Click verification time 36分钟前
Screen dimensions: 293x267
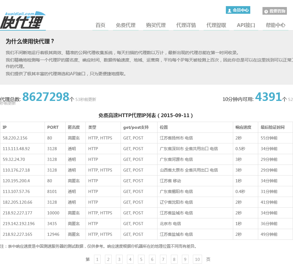[x=269, y=224]
